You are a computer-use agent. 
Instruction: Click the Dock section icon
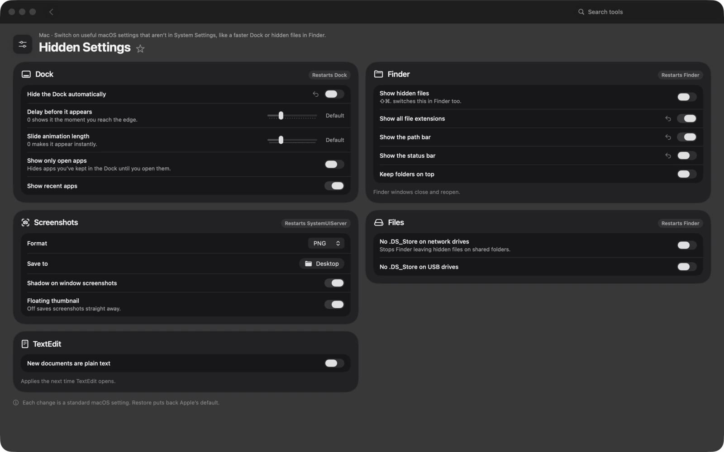[x=26, y=74]
